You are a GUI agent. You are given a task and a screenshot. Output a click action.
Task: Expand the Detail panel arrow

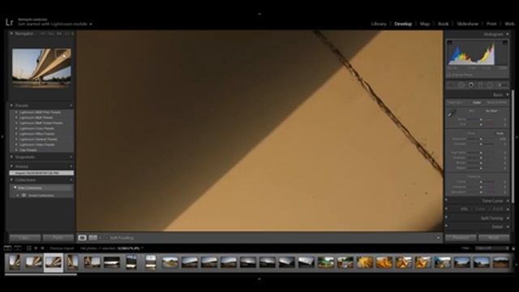[x=508, y=227]
